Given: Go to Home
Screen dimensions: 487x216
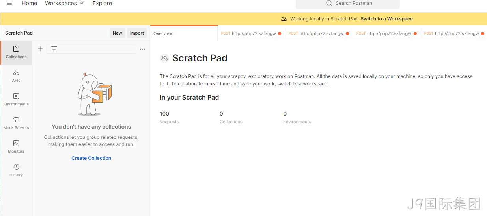Looking at the screenshot, I should [29, 3].
